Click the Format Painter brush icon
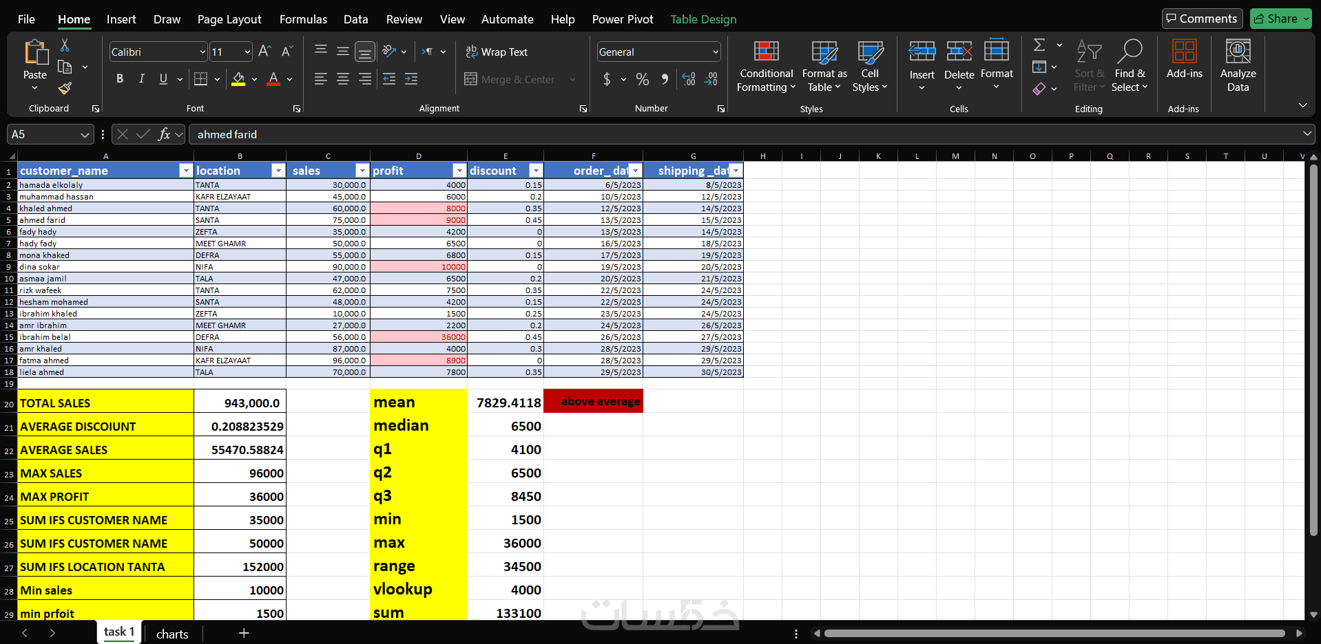 [x=65, y=88]
